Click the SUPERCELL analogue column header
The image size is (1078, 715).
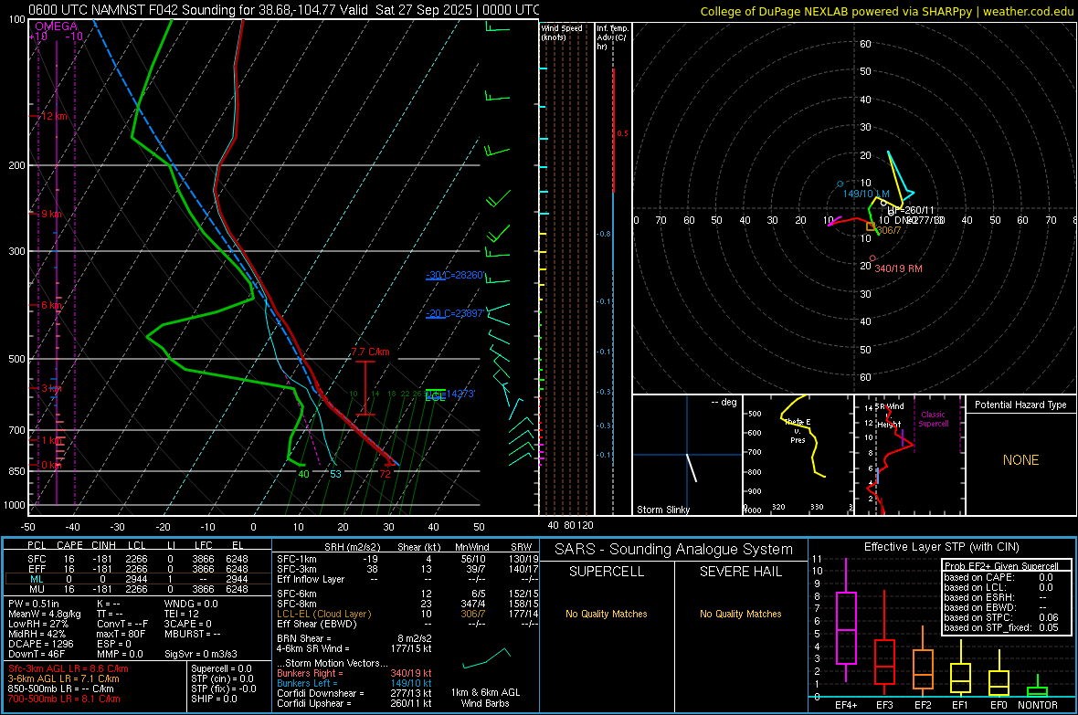(x=607, y=572)
